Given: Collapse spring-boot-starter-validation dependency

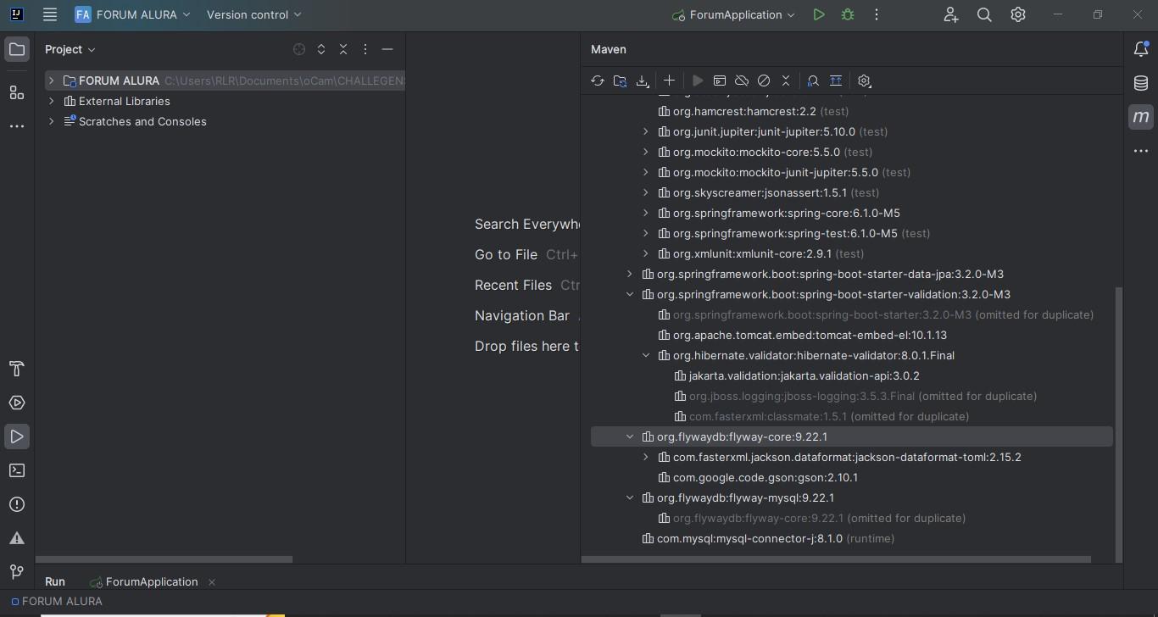Looking at the screenshot, I should (x=629, y=294).
